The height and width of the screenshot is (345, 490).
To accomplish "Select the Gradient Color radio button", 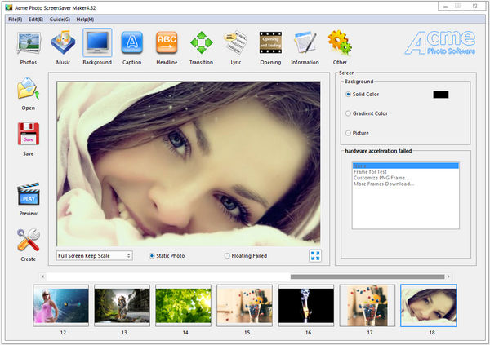I will pyautogui.click(x=349, y=113).
